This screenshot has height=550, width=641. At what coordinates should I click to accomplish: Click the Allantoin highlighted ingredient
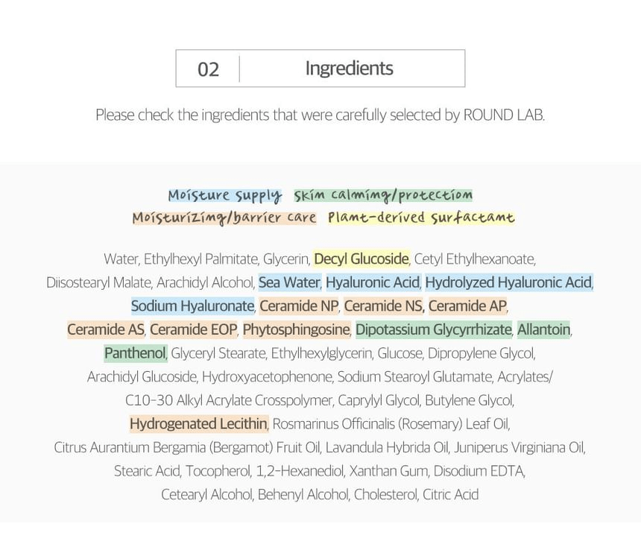[x=543, y=329]
